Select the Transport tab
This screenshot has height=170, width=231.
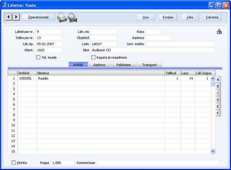[x=149, y=65]
